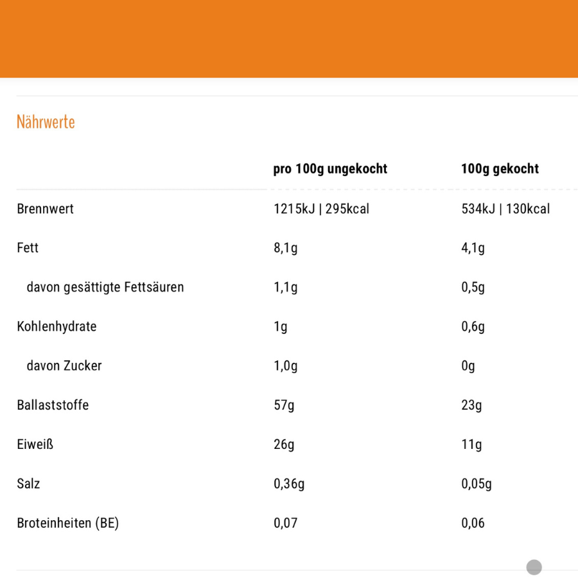Click the uncooked Salz value 0,36g
Image resolution: width=578 pixels, height=578 pixels.
point(289,484)
